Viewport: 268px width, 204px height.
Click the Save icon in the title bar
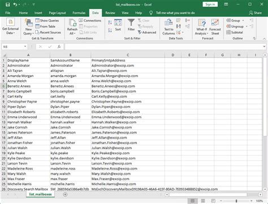pyautogui.click(x=7, y=5)
